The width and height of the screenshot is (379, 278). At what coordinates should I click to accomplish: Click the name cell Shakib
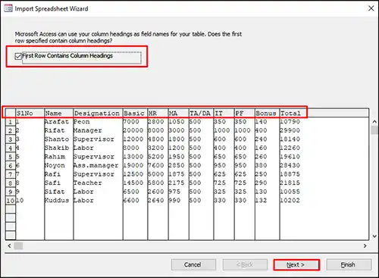56,148
